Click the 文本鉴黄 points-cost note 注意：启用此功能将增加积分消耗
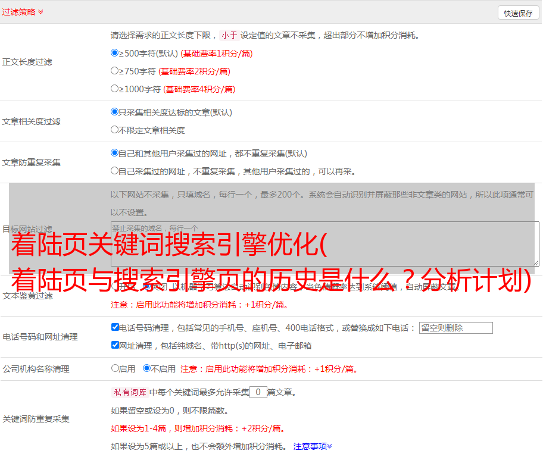Viewport: 543px width, 457px height. 199,305
